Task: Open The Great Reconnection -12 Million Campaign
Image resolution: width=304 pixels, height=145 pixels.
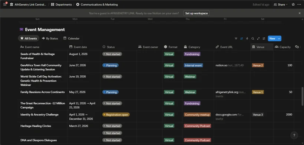Action: click(x=43, y=106)
